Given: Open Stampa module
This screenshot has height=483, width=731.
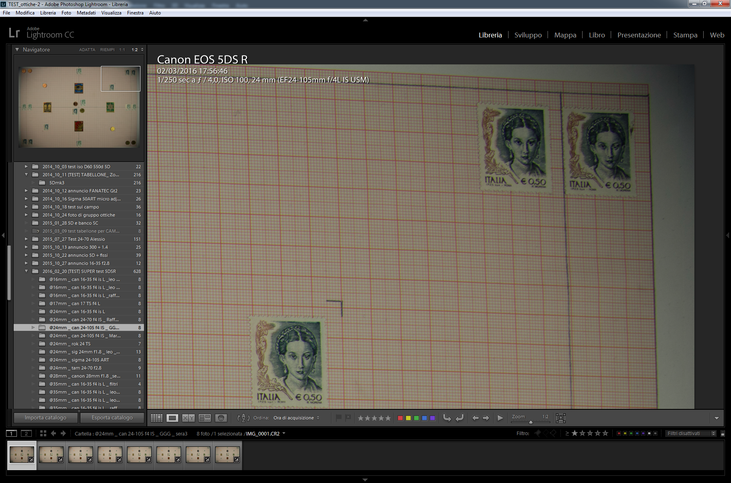Looking at the screenshot, I should coord(685,35).
